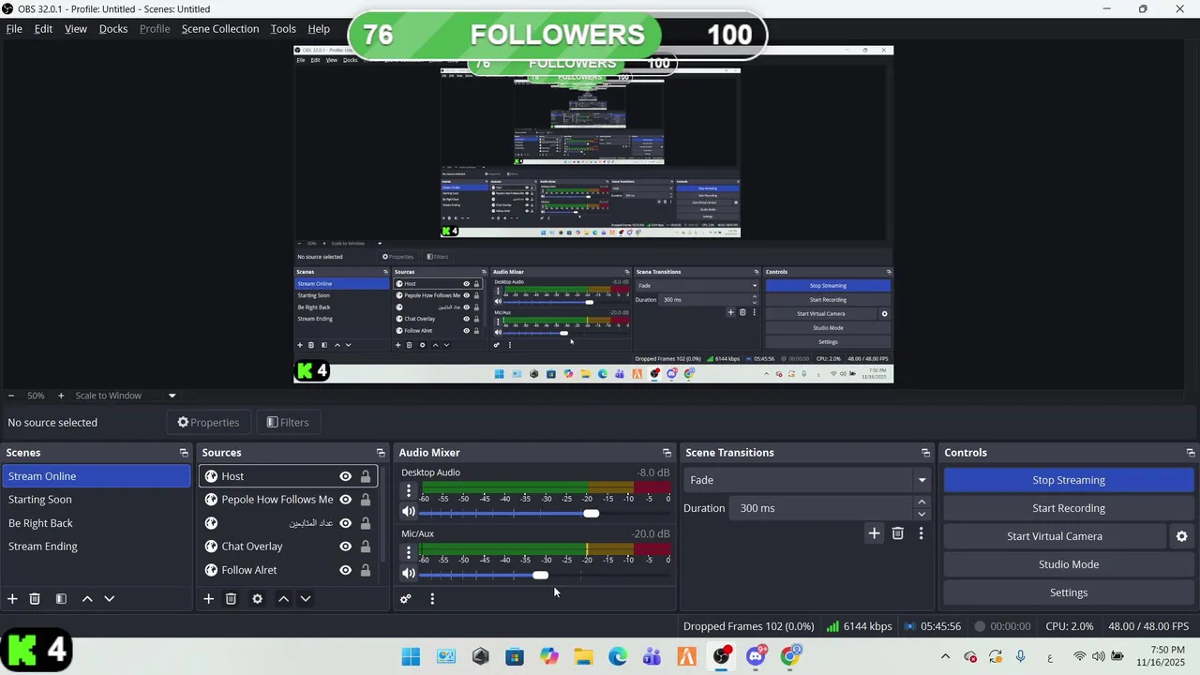
Task: Click Desktop Audio volume slider handle
Action: coord(591,513)
